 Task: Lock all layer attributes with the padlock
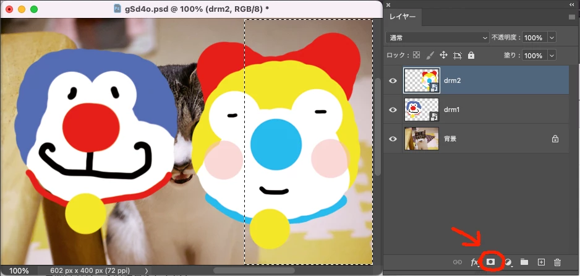(x=471, y=56)
